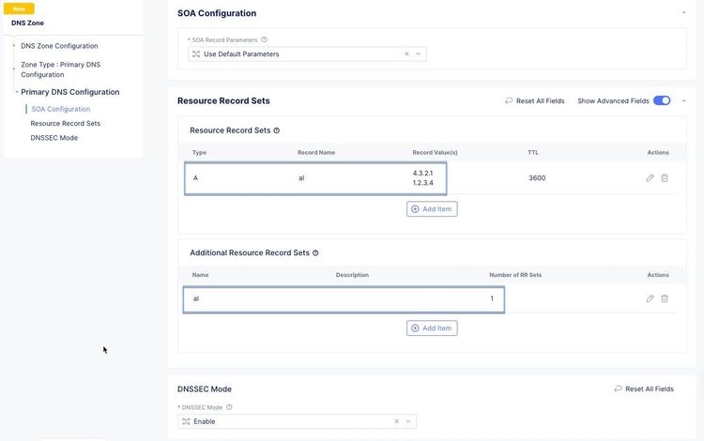Delete the A record set row

(665, 177)
